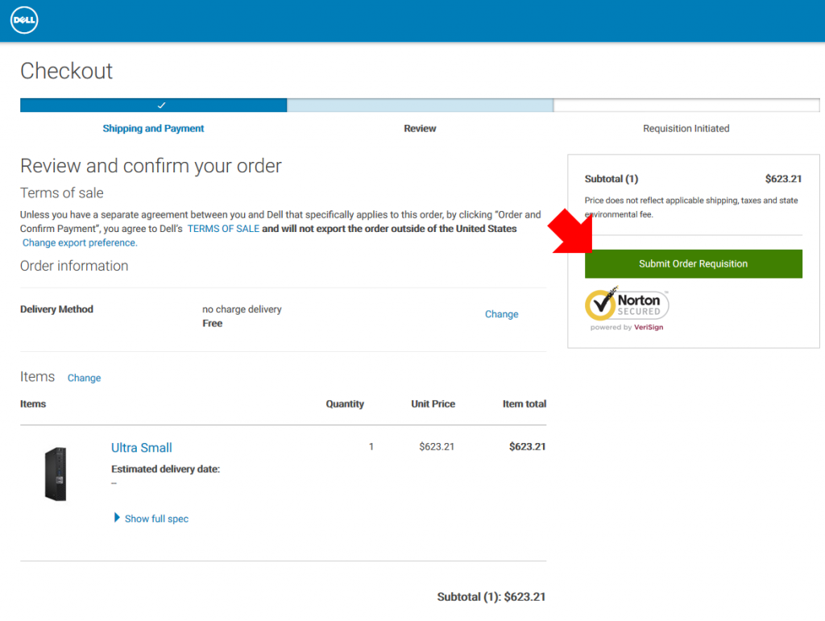Screen dimensions: 825x621
Task: Click the powered by VeriSign text
Action: click(x=627, y=328)
